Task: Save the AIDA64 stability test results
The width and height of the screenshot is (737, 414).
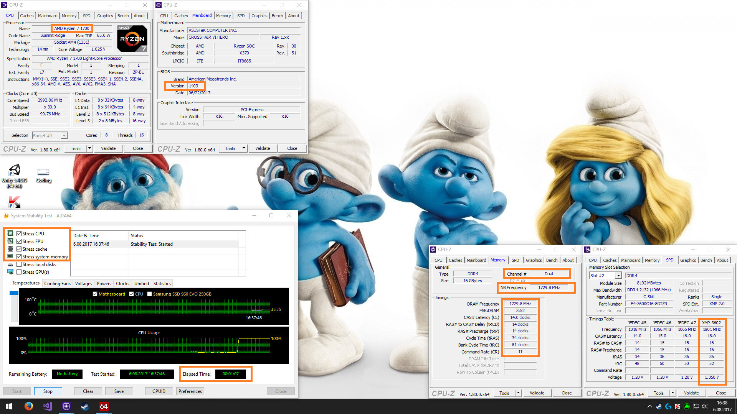Action: [x=119, y=391]
